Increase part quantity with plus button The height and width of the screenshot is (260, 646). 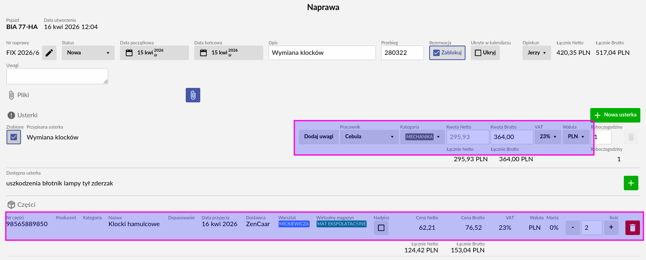[611, 228]
